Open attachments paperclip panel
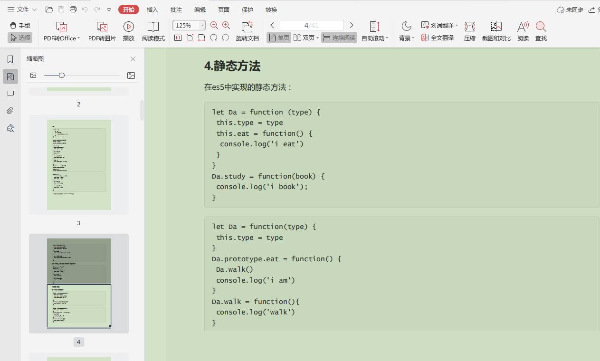This screenshot has height=361, width=600. pyautogui.click(x=10, y=111)
